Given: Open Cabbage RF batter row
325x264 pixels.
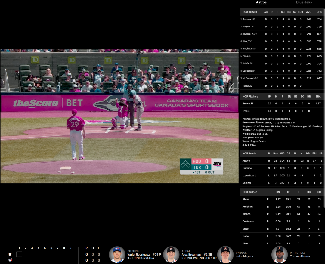Looking at the screenshot, I should tap(281, 71).
